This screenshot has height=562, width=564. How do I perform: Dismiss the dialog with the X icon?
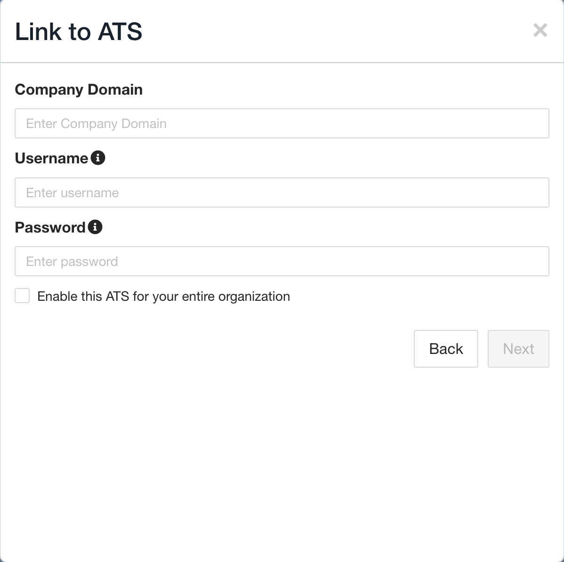pos(540,31)
